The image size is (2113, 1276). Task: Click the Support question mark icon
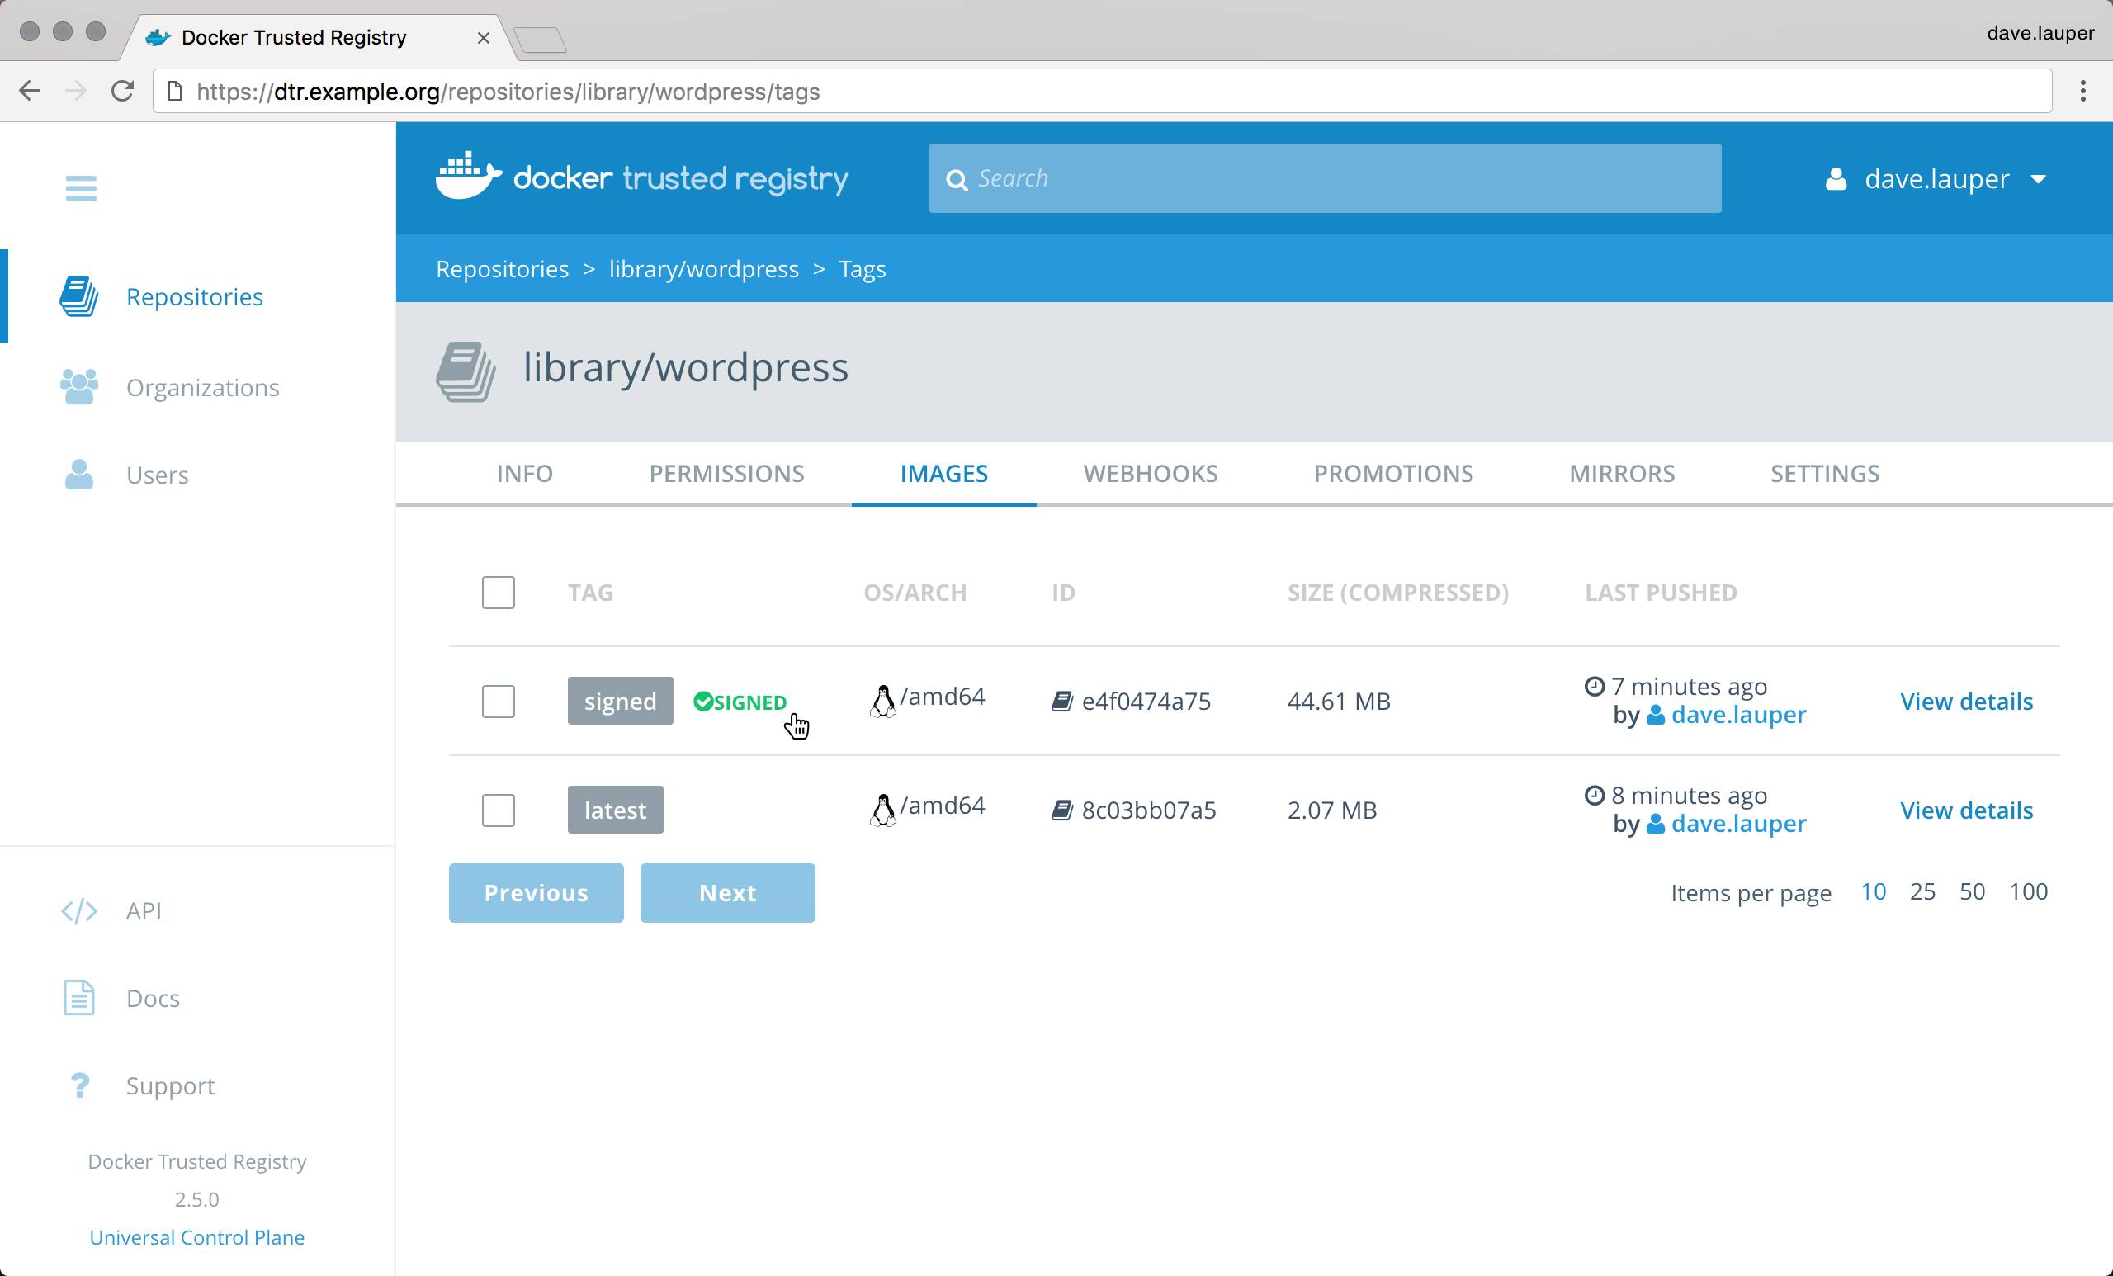point(79,1085)
